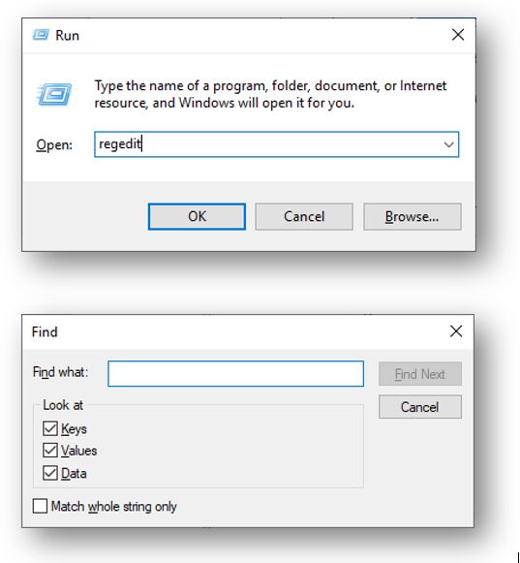Click the large Run program icon
520x563 pixels.
point(54,94)
